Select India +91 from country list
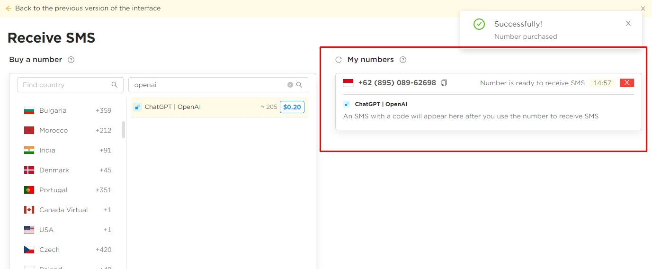This screenshot has height=269, width=652. pyautogui.click(x=68, y=150)
